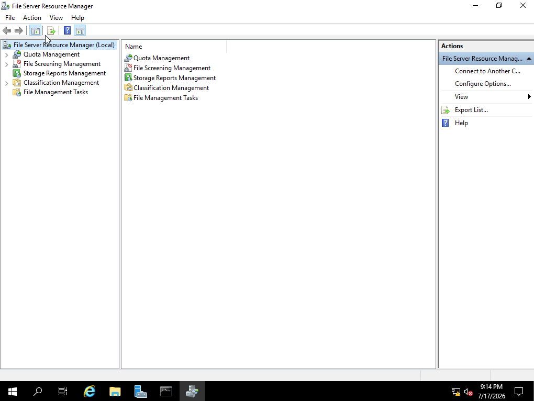Click Export List text in Actions pane
Screen dimensions: 534x401
click(x=471, y=110)
